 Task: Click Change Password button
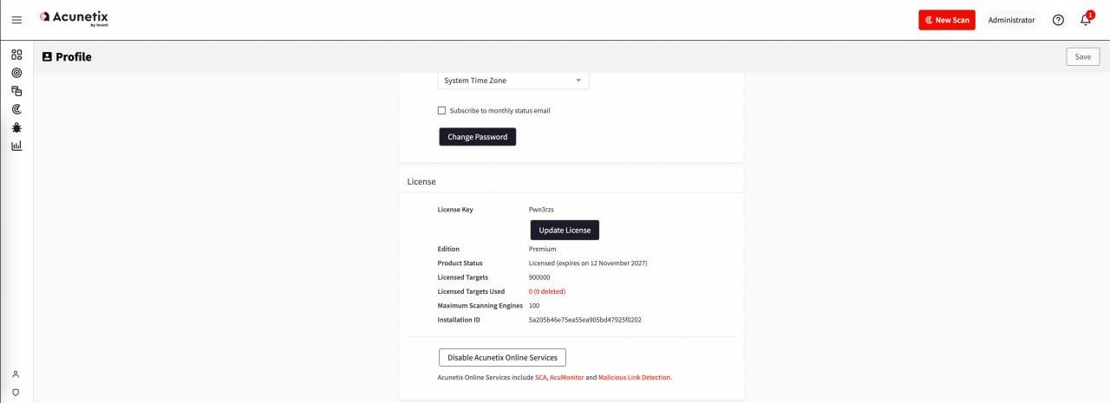coord(478,137)
